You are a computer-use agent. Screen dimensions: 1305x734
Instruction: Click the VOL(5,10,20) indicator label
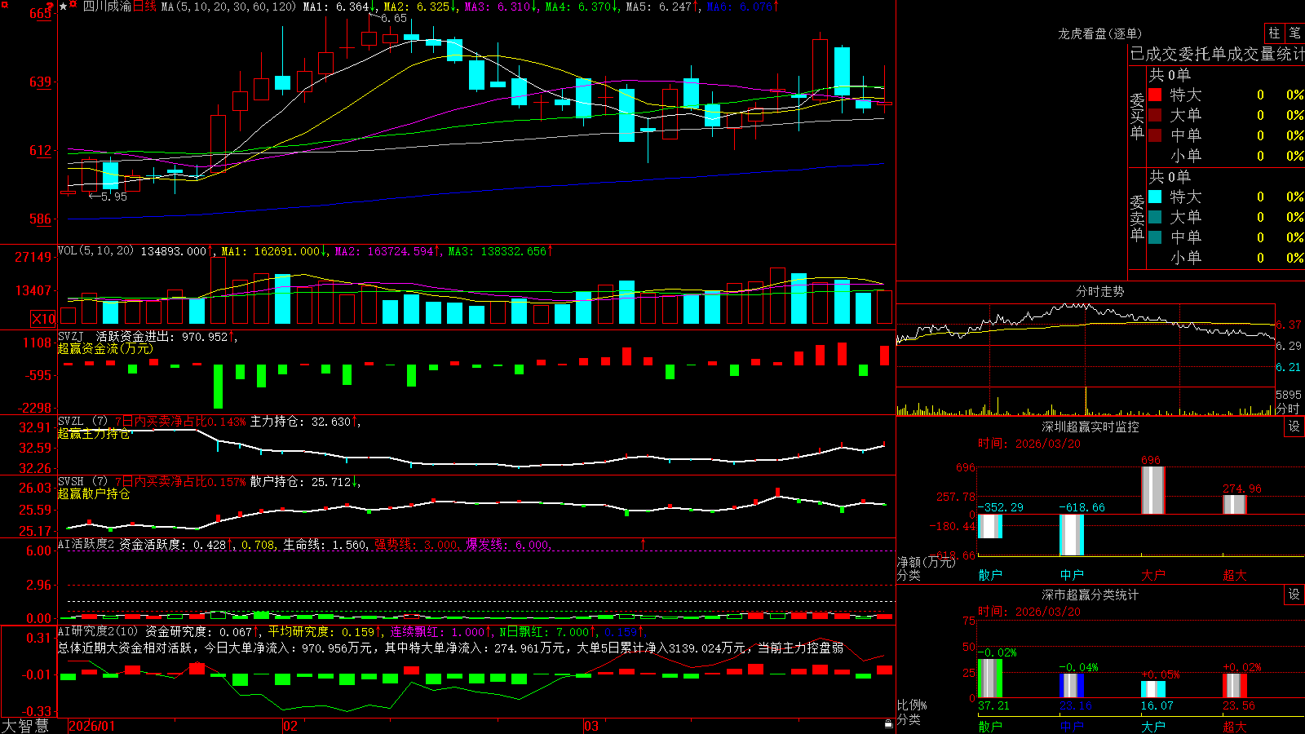(95, 251)
